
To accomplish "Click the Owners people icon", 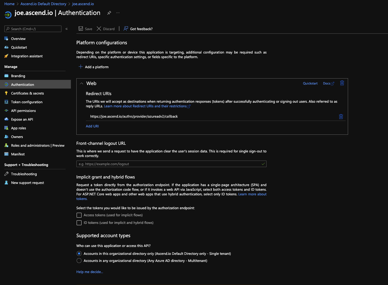I will click(x=6, y=137).
